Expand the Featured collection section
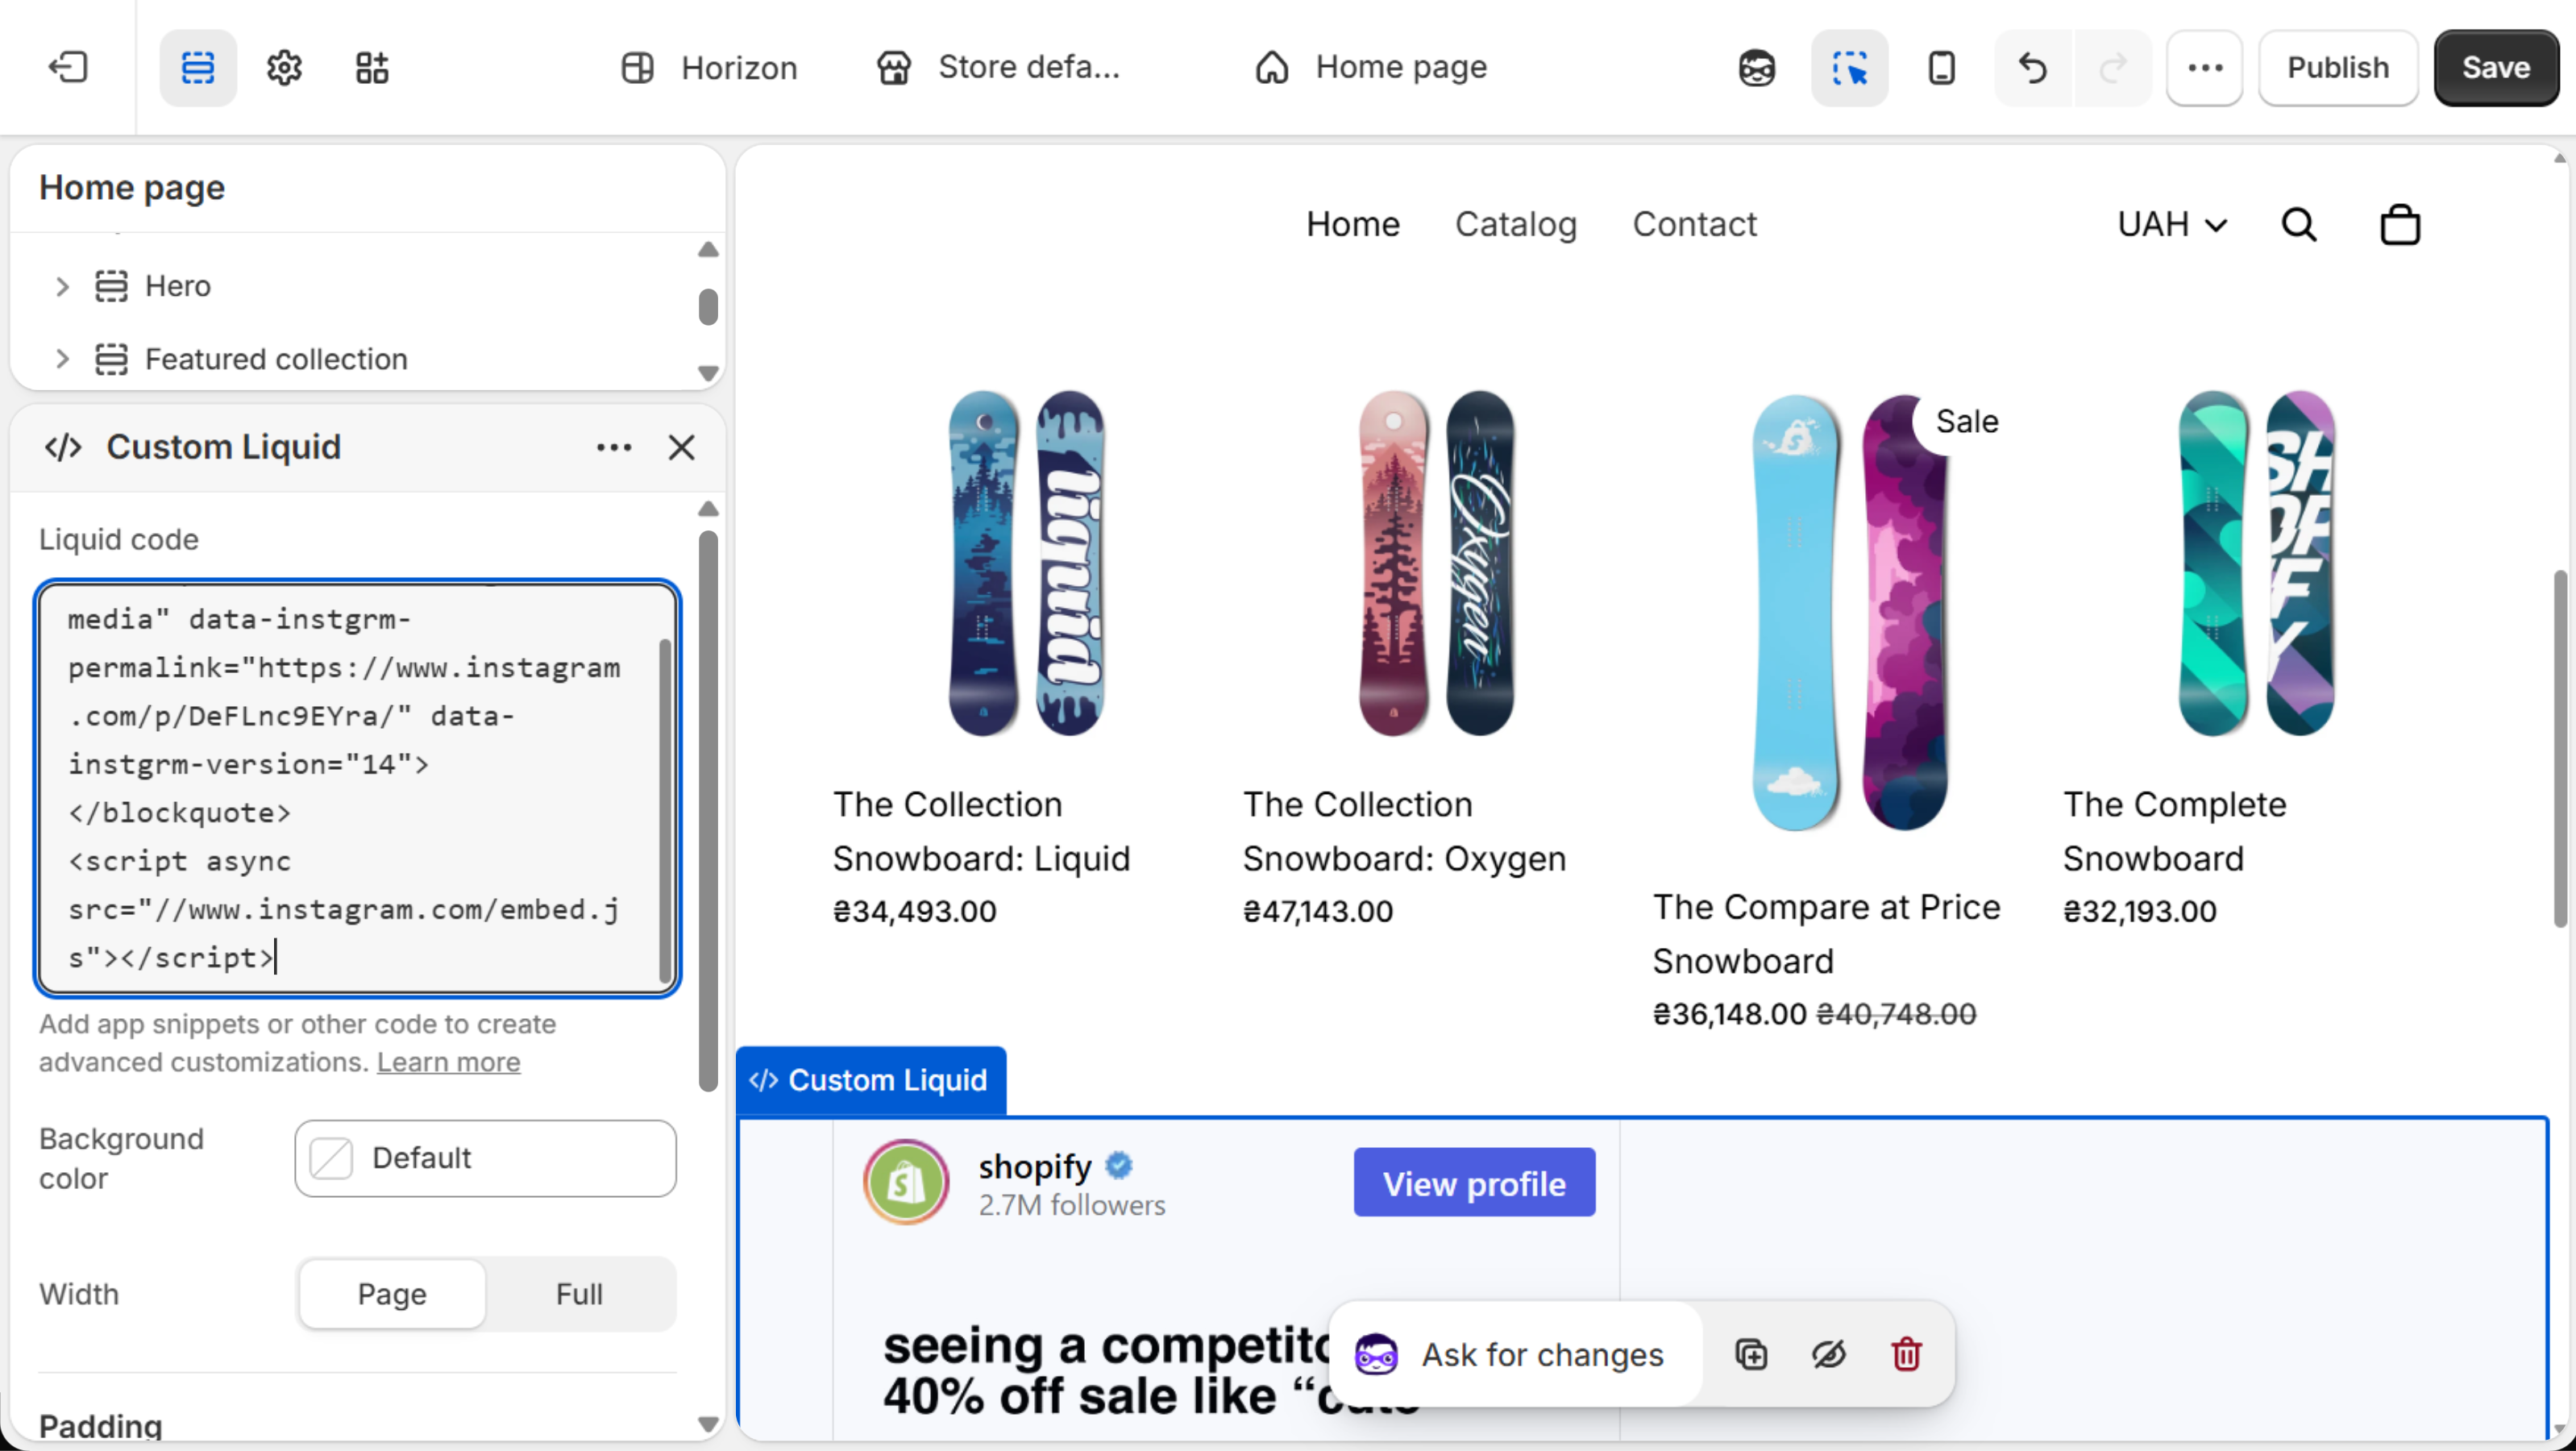 click(62, 359)
